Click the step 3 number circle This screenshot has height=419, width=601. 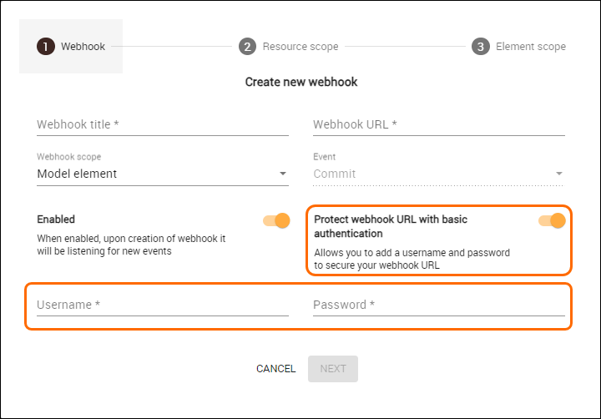(480, 47)
